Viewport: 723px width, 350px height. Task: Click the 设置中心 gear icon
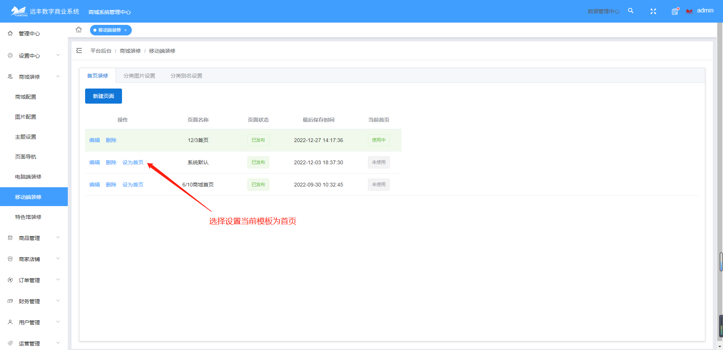[x=10, y=55]
